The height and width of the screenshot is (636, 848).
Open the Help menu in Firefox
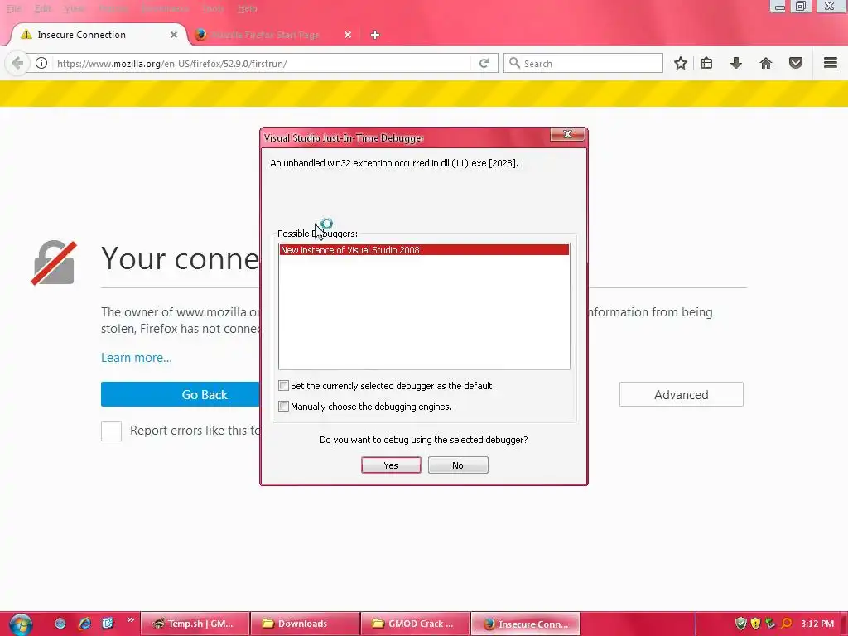click(247, 8)
